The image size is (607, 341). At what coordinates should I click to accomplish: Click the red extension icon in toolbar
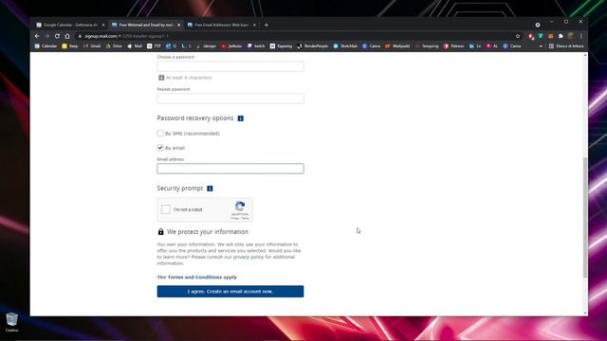tap(531, 36)
